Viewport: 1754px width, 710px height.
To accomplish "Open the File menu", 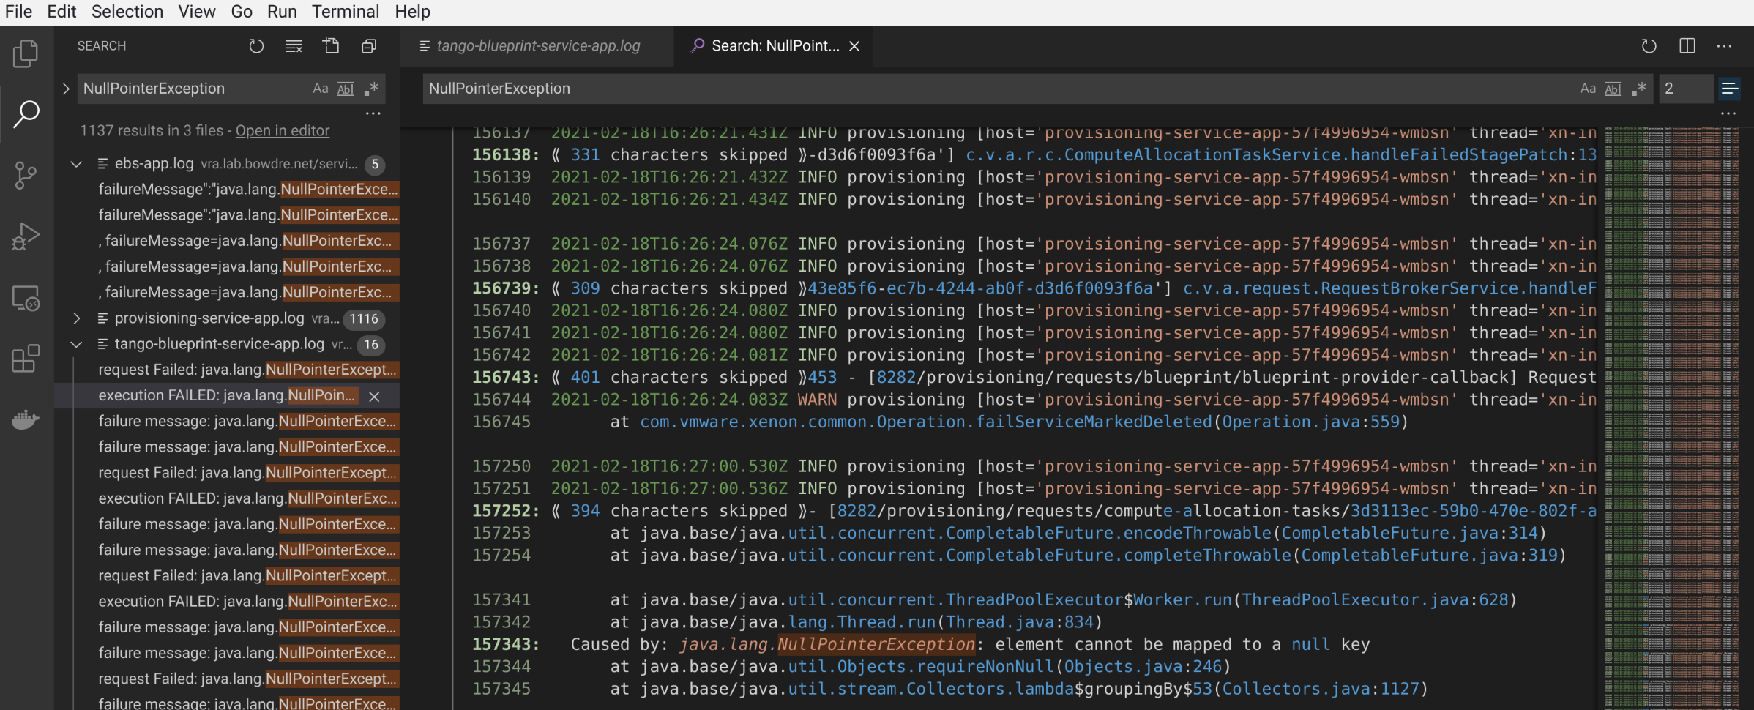I will [18, 12].
